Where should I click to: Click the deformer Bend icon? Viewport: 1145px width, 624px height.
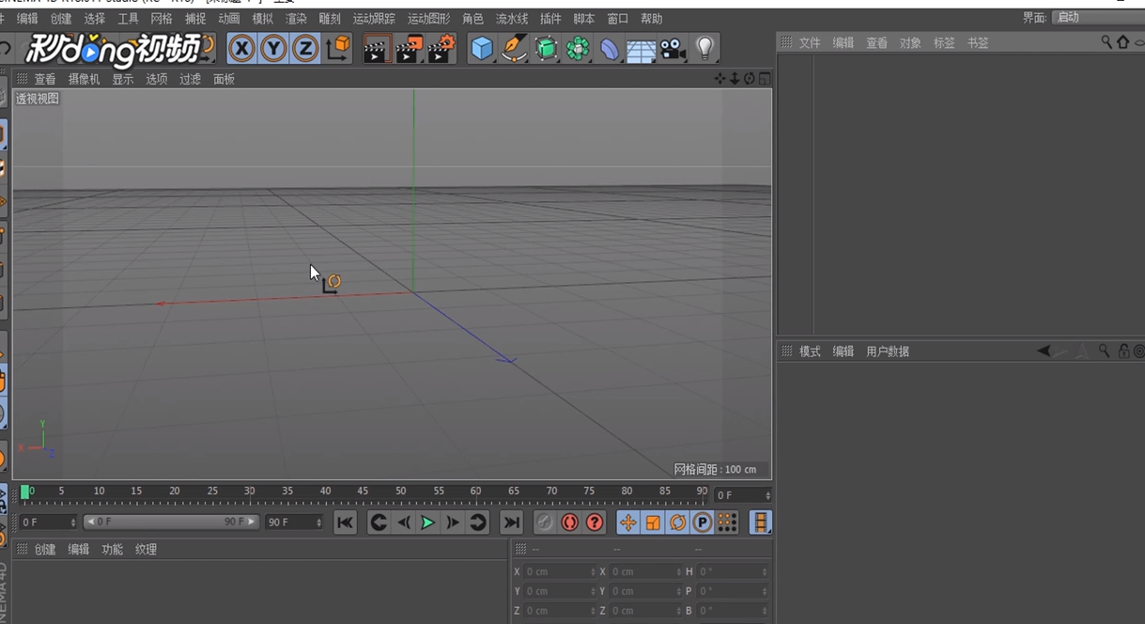click(610, 49)
